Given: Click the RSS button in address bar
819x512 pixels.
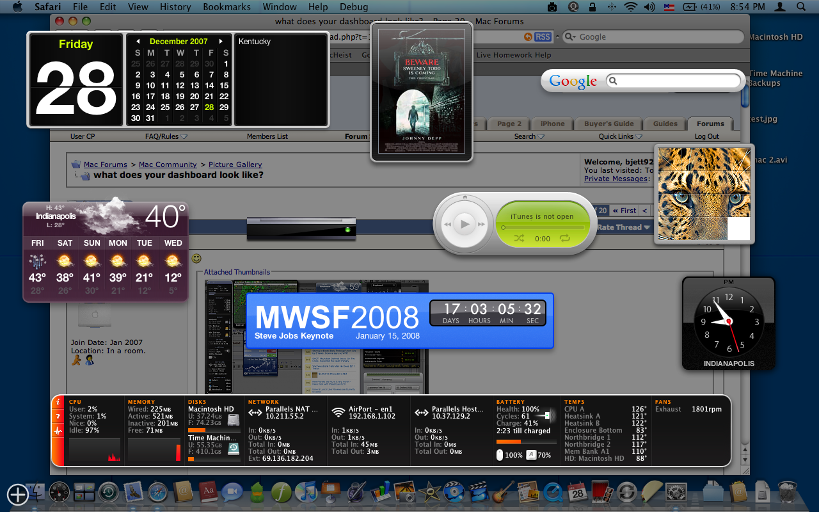Looking at the screenshot, I should [543, 37].
